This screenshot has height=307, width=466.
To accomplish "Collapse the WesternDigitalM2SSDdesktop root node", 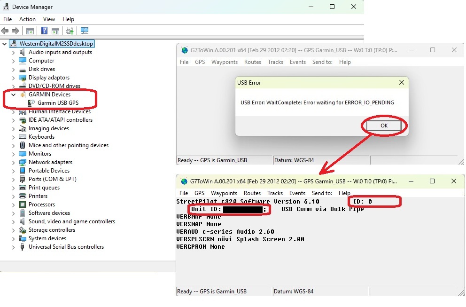I will pos(4,44).
